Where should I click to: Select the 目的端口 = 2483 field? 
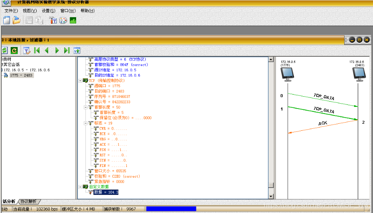tap(109, 91)
